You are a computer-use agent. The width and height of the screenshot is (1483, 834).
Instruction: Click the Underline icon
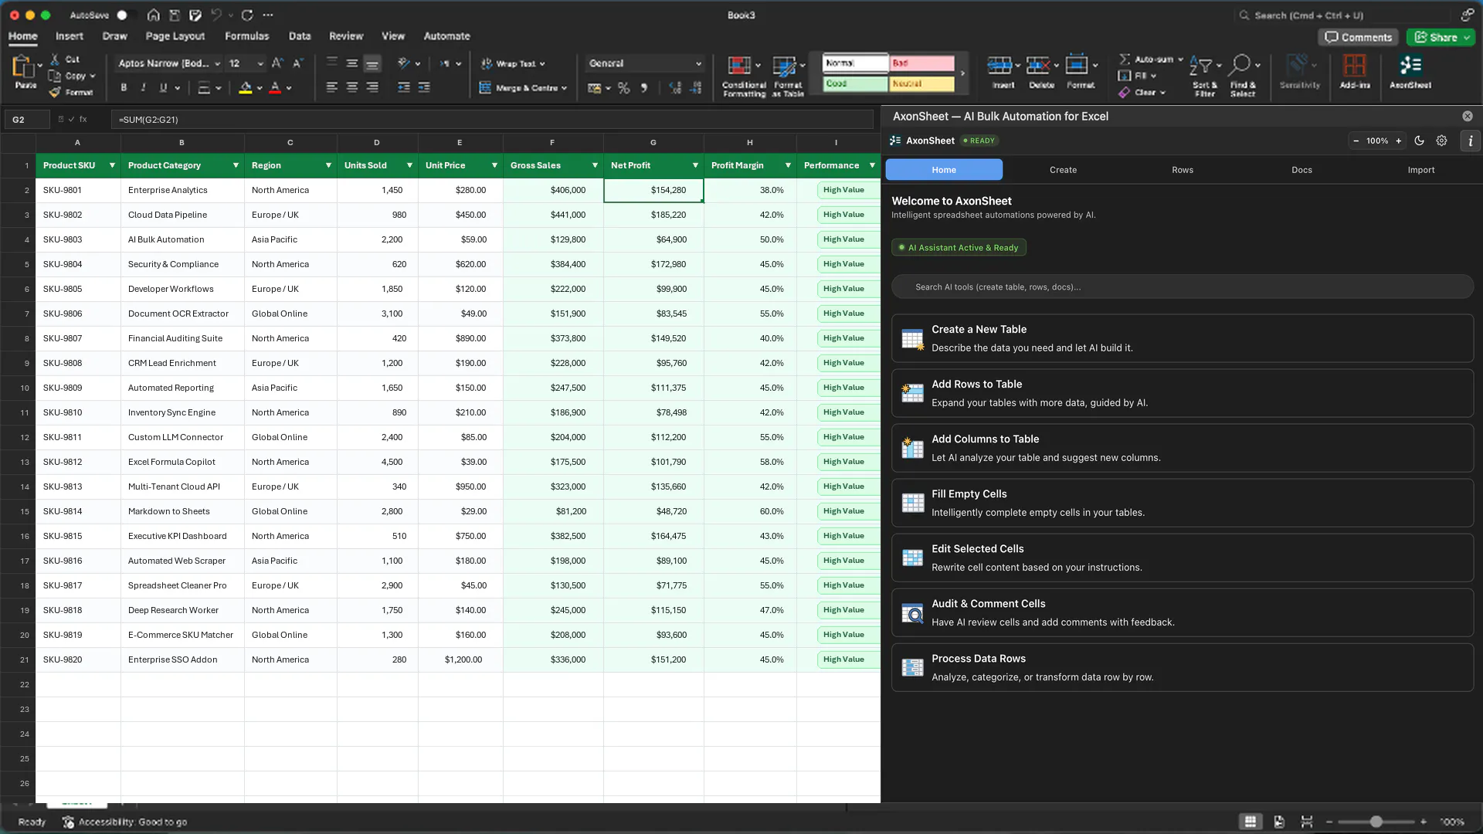163,88
